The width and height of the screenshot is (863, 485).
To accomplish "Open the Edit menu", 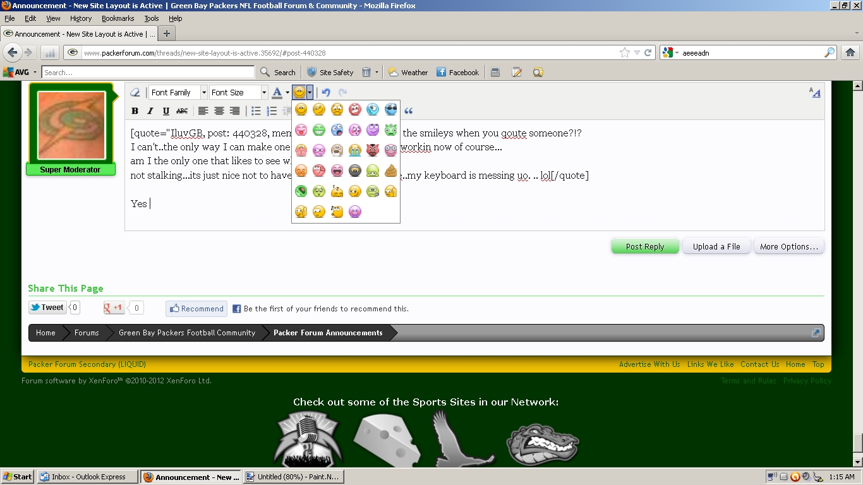I will [30, 19].
